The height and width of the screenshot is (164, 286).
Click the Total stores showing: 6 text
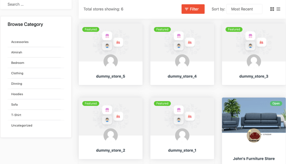(x=103, y=9)
